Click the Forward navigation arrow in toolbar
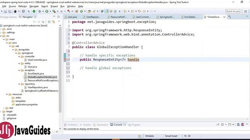250x140 pixels. (x=151, y=11)
